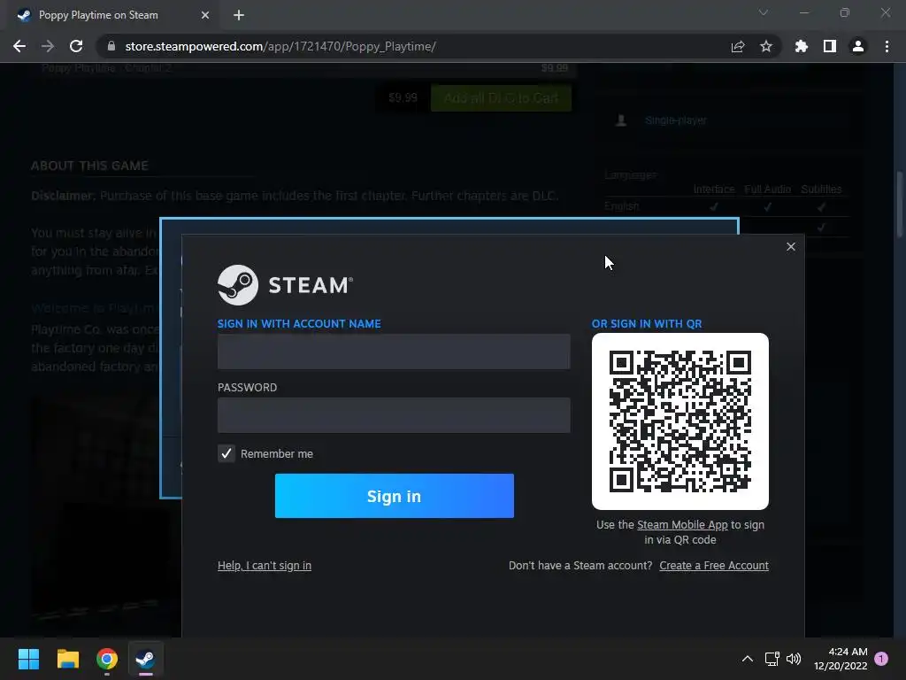The width and height of the screenshot is (906, 680).
Task: Click the volume speaker icon in tray
Action: point(794,659)
